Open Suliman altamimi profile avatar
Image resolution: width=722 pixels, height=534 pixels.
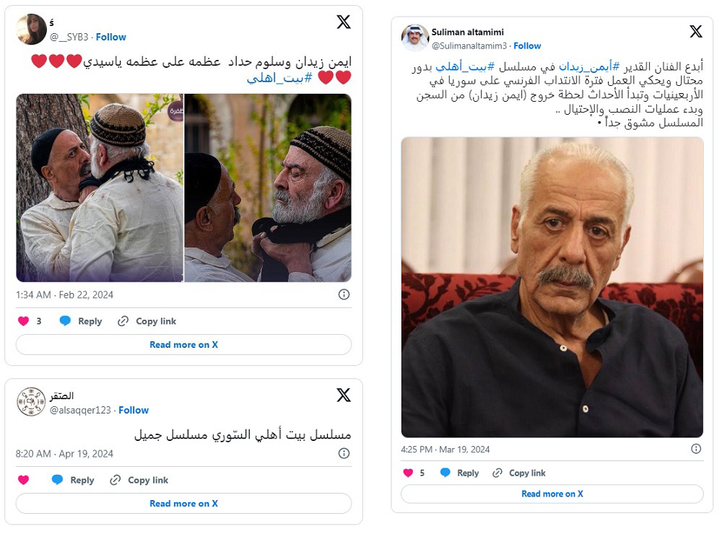[415, 38]
